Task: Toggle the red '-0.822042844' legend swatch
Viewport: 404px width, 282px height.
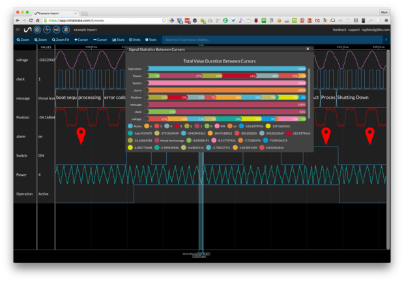Action: 262,148
